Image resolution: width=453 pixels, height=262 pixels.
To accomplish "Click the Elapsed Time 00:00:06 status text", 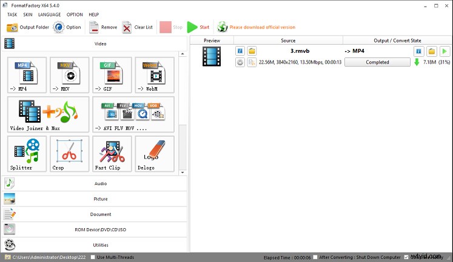I will 287,257.
